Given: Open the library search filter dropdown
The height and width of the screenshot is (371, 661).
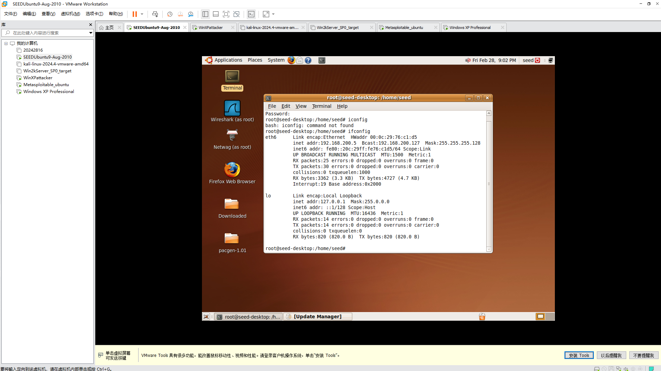Looking at the screenshot, I should pos(91,33).
